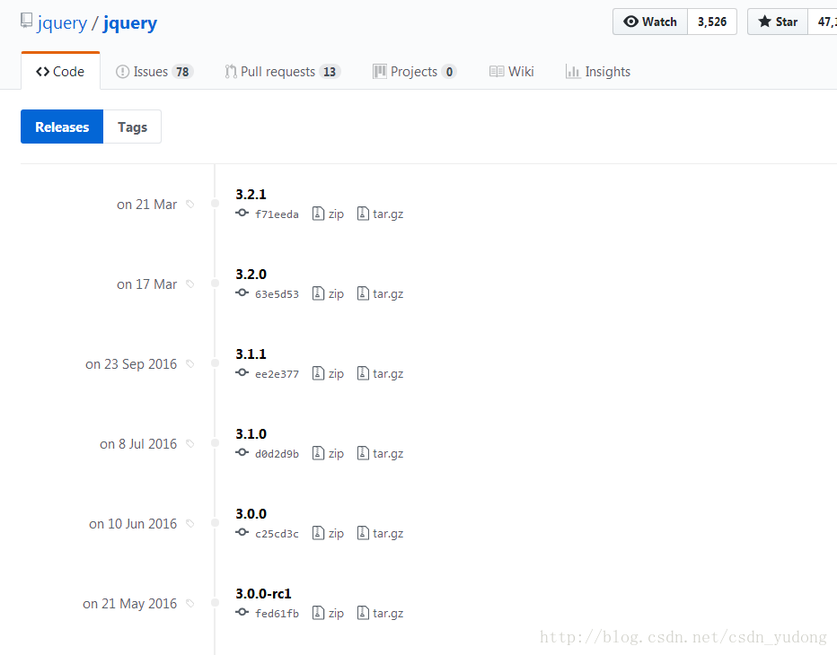Image resolution: width=837 pixels, height=655 pixels.
Task: Download tar.gz for release 3.0.0-rc1
Action: [x=380, y=614]
